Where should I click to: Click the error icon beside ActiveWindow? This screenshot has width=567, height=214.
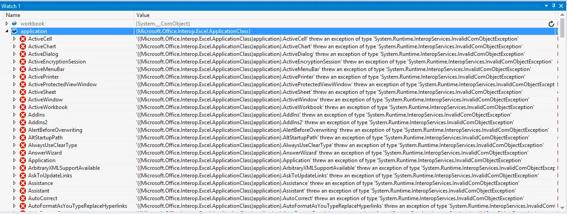pyautogui.click(x=23, y=100)
